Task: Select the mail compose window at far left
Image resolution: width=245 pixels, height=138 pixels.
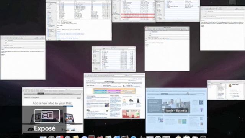Action: coord(23,58)
